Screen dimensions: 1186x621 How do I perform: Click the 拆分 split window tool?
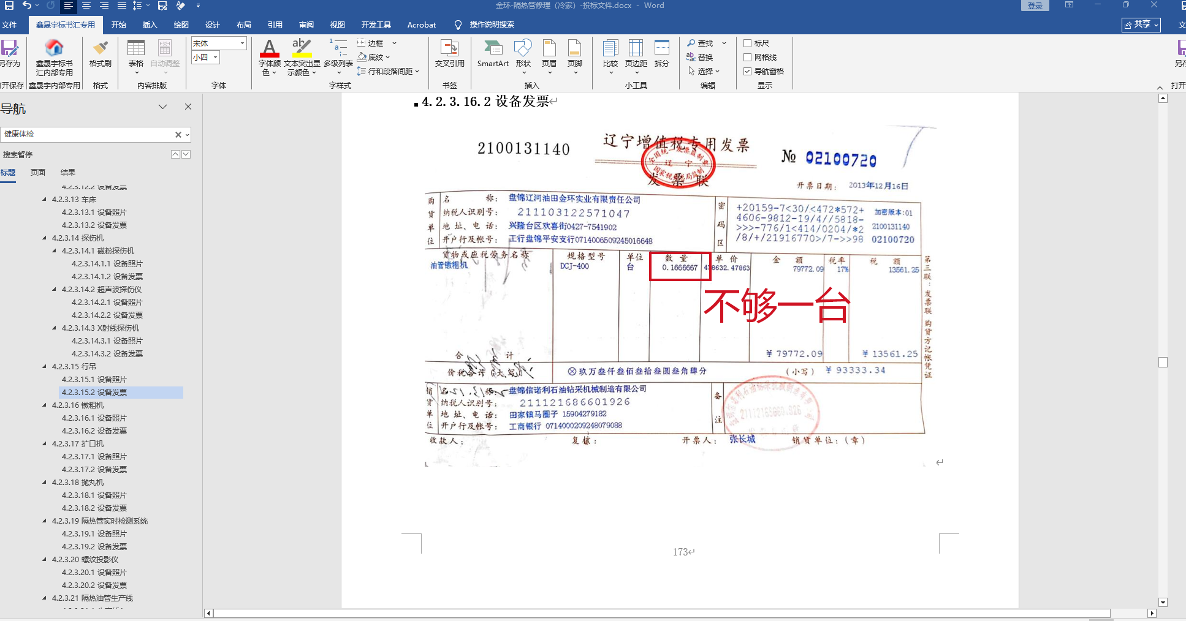662,53
